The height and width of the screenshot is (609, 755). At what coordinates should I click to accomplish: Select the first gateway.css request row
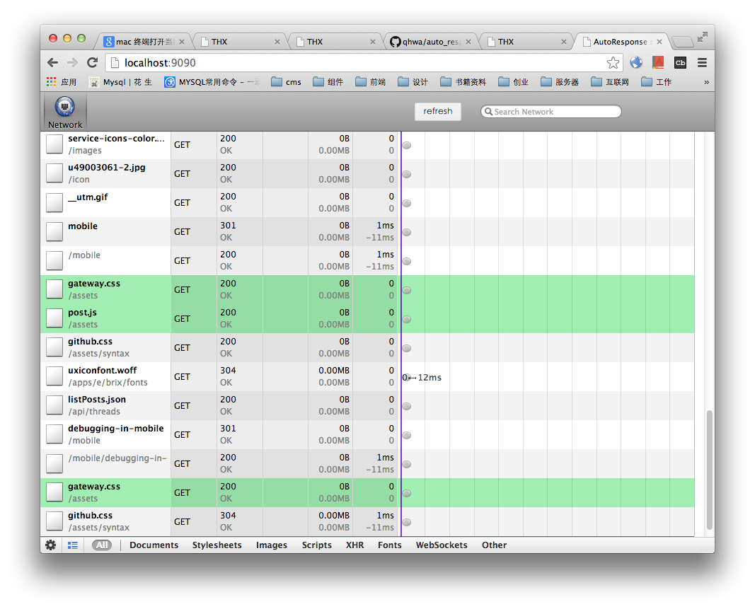367,289
